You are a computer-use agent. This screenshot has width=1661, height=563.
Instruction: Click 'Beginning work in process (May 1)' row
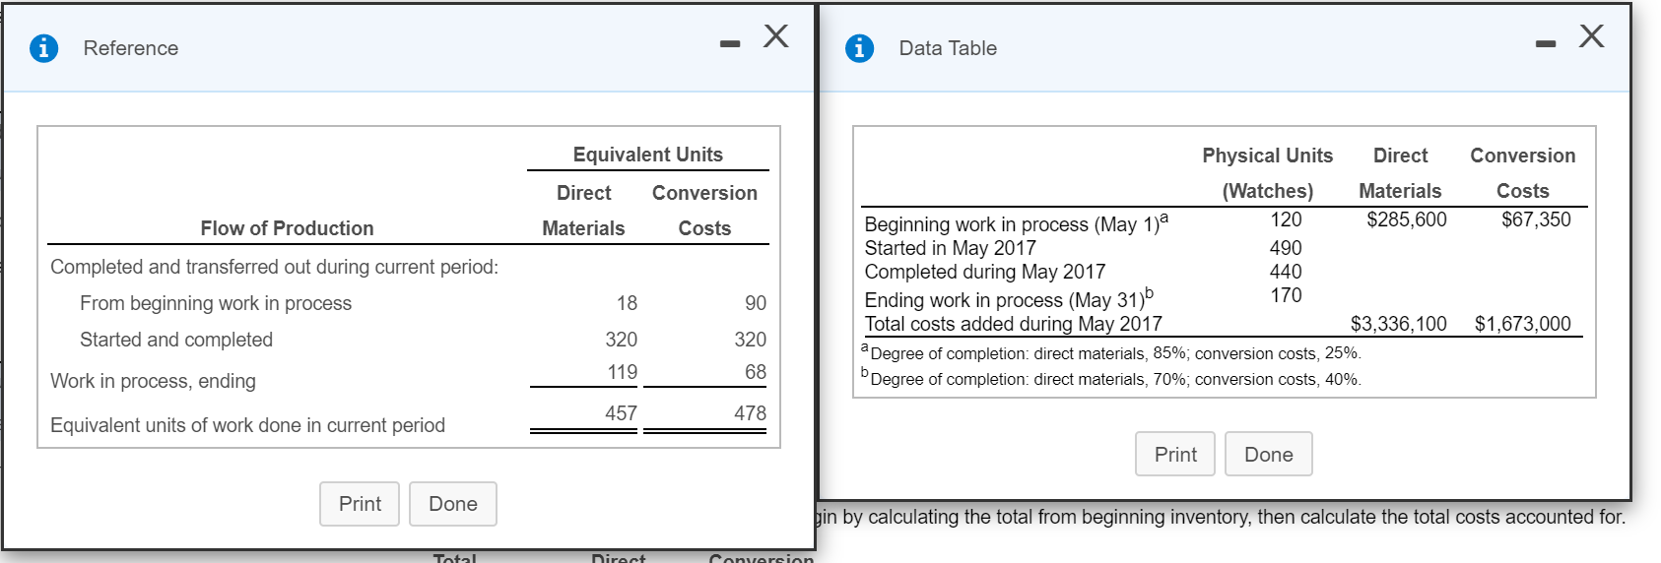tap(1017, 222)
